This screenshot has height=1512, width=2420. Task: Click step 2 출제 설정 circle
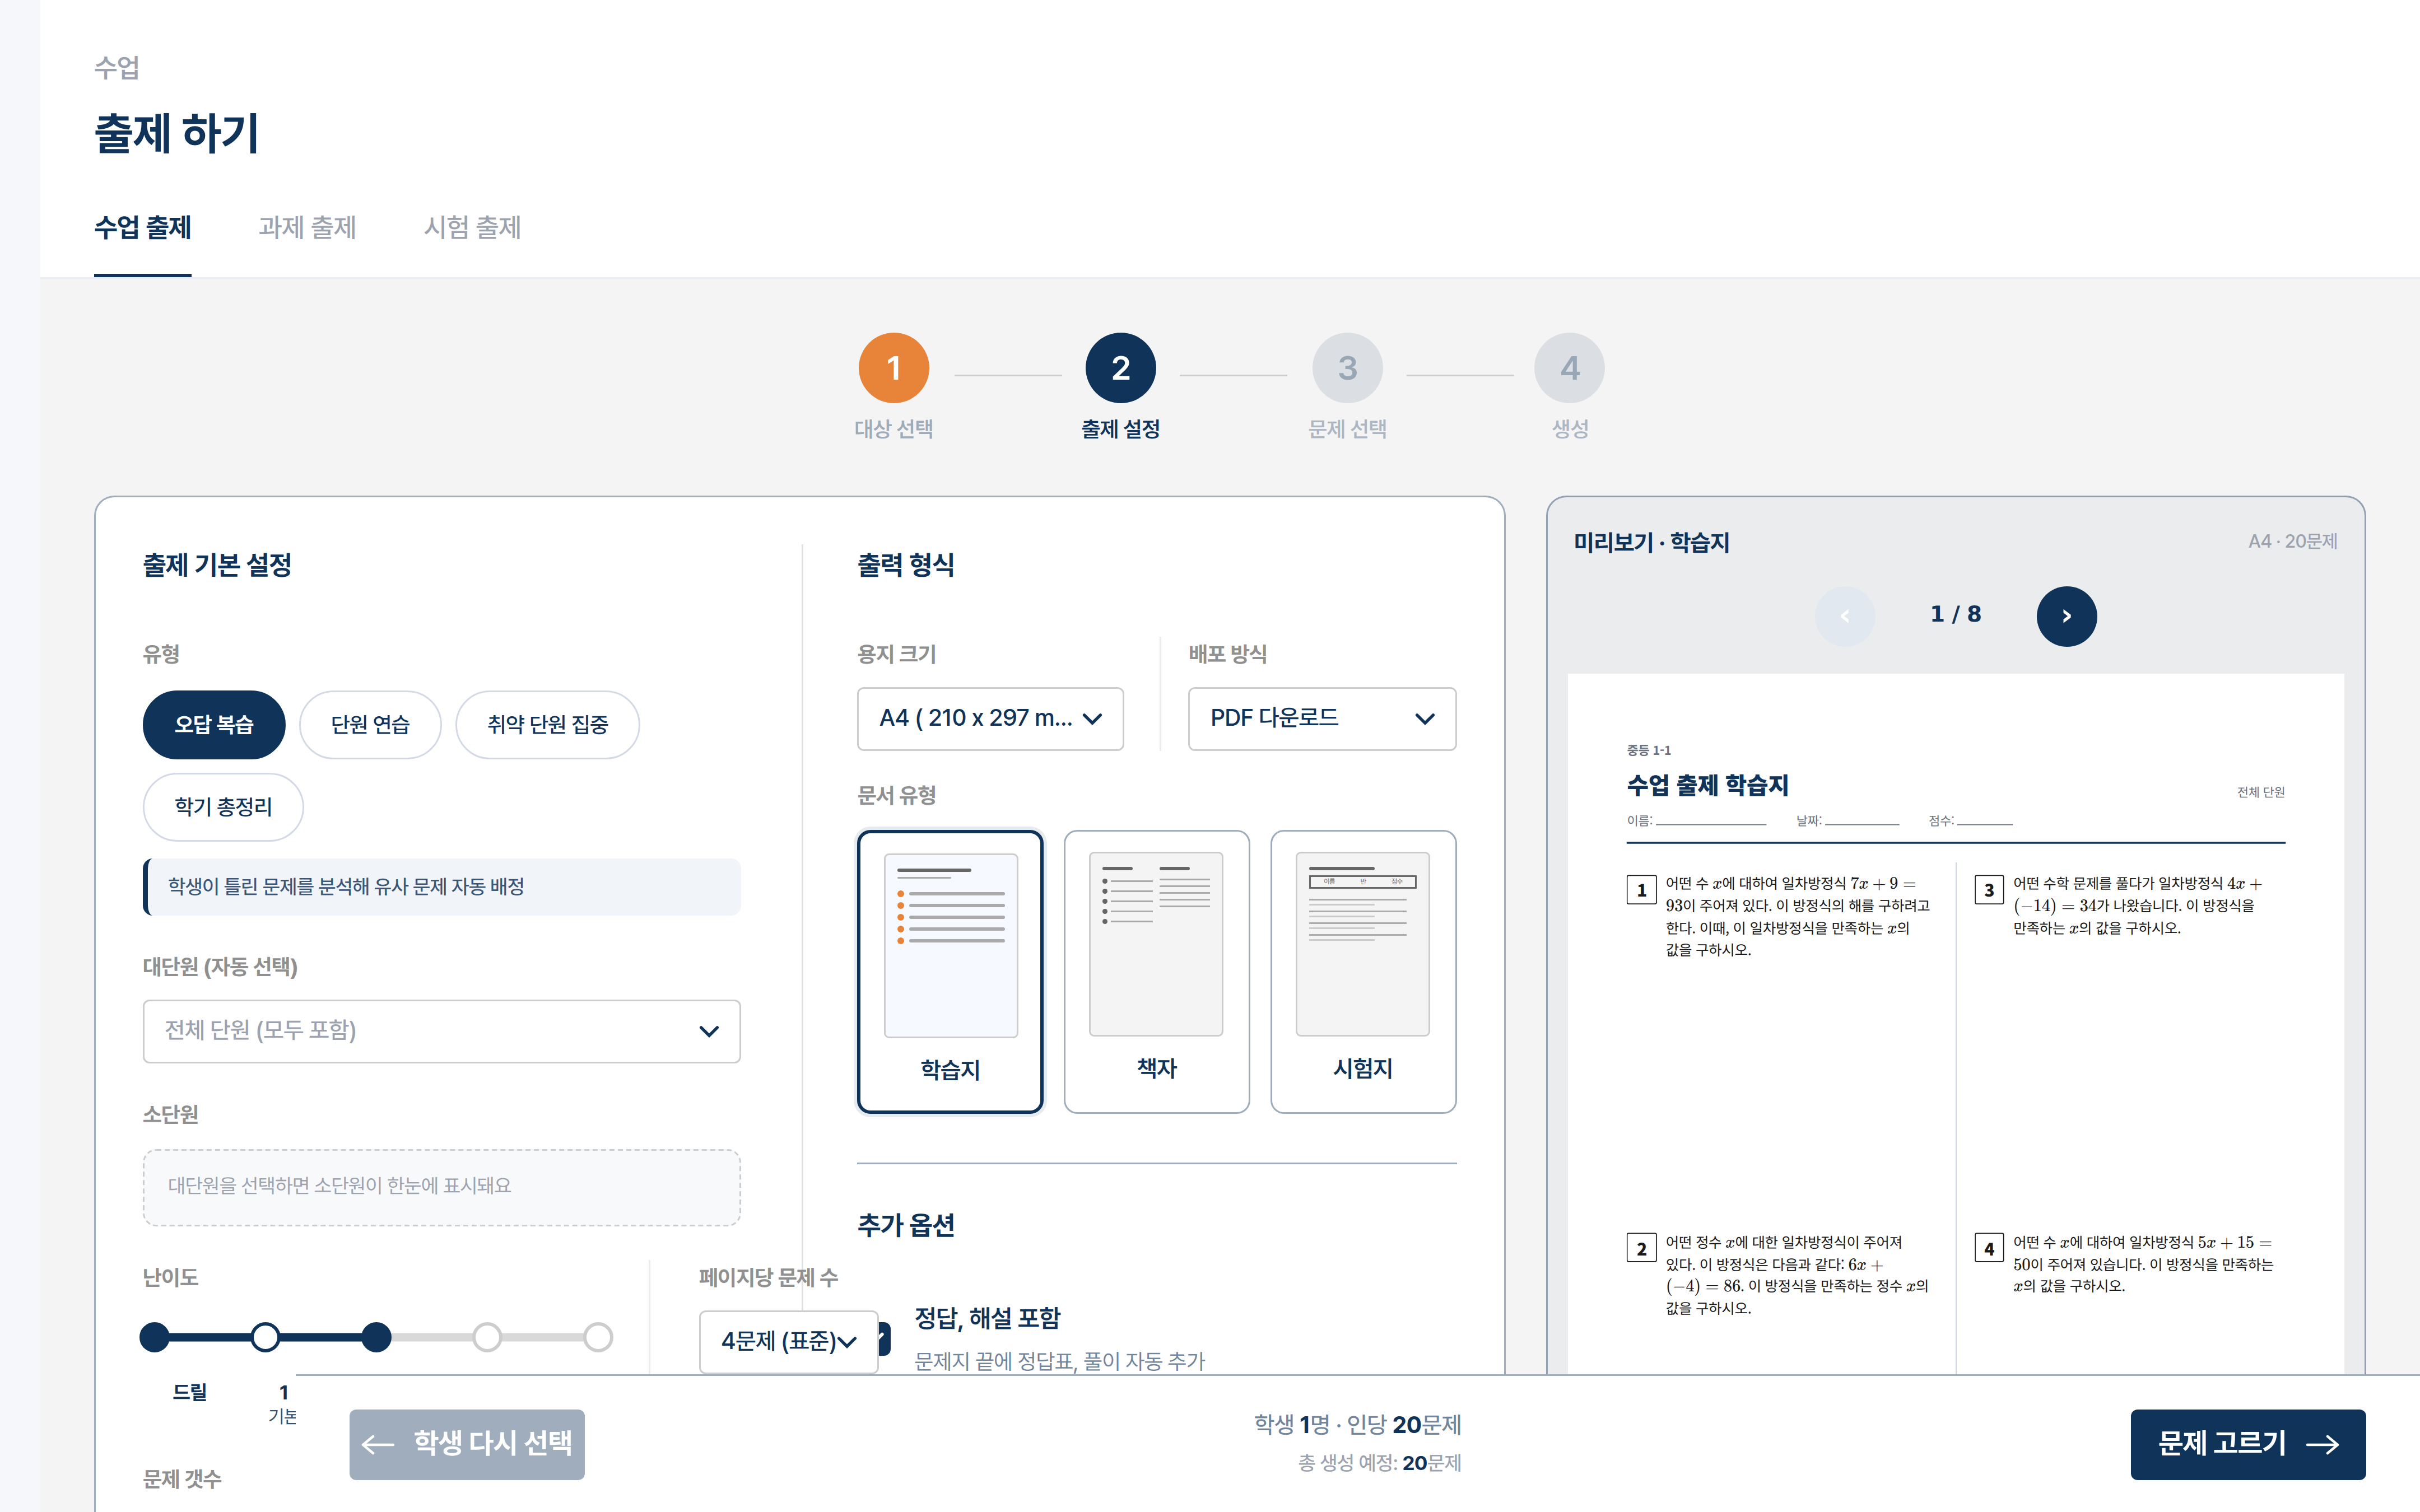pos(1120,368)
